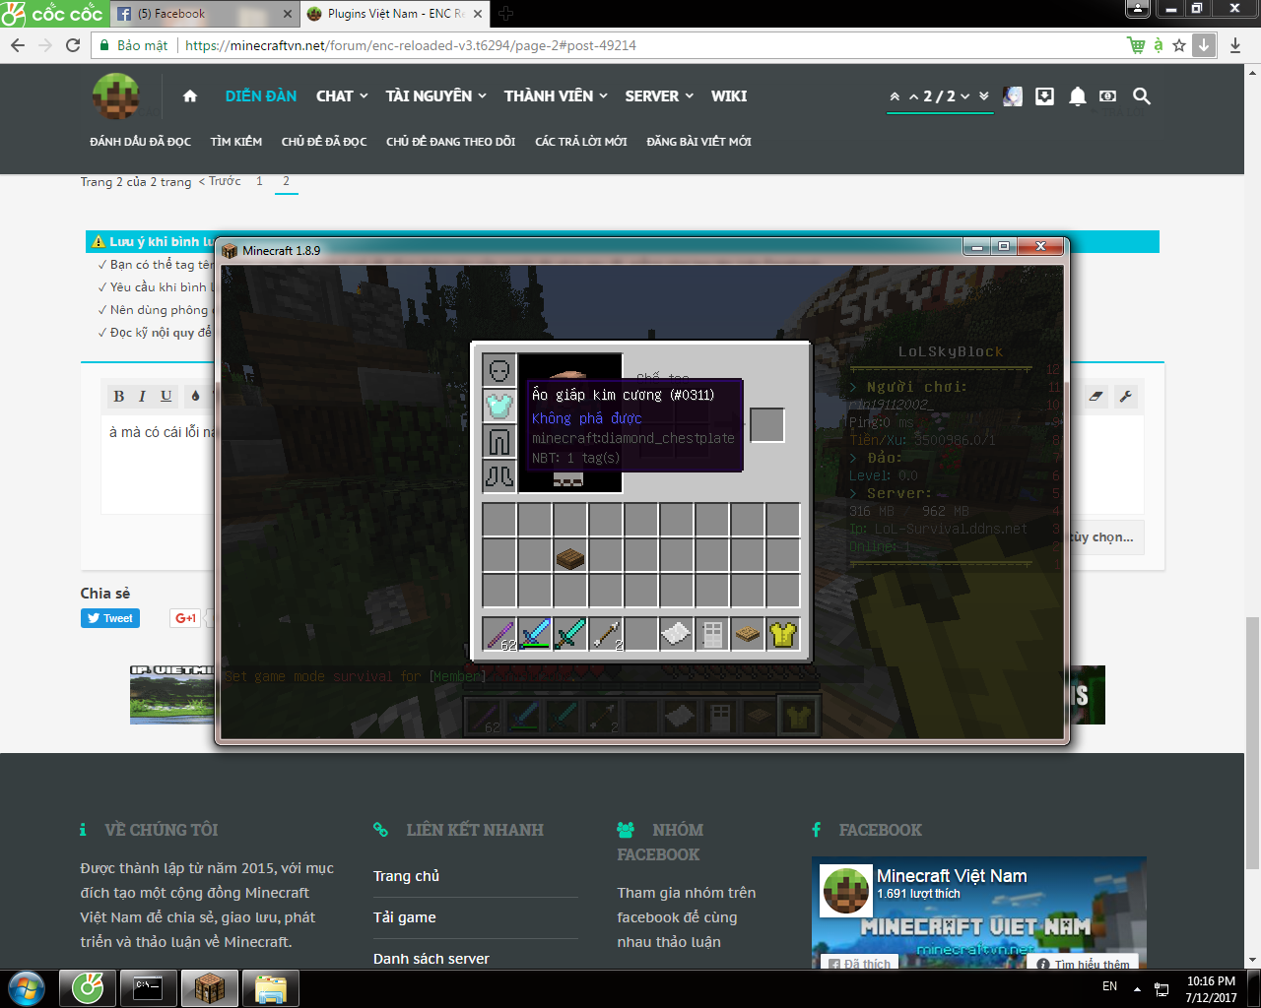This screenshot has width=1261, height=1008.
Task: Select the paper item in hotbar
Action: click(x=677, y=634)
